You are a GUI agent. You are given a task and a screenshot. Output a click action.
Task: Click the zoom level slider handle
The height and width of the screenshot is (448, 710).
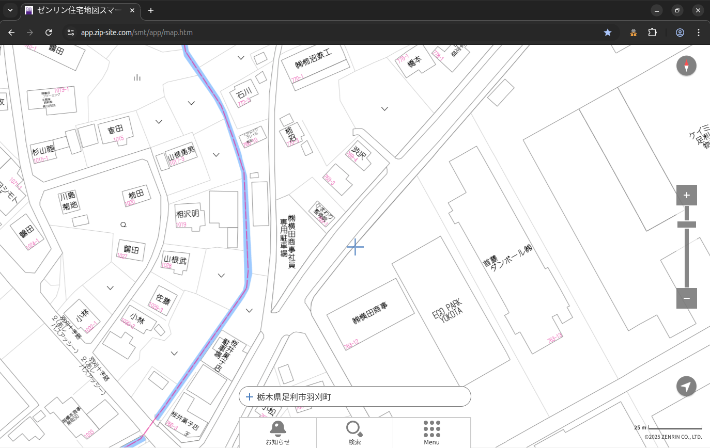point(686,225)
